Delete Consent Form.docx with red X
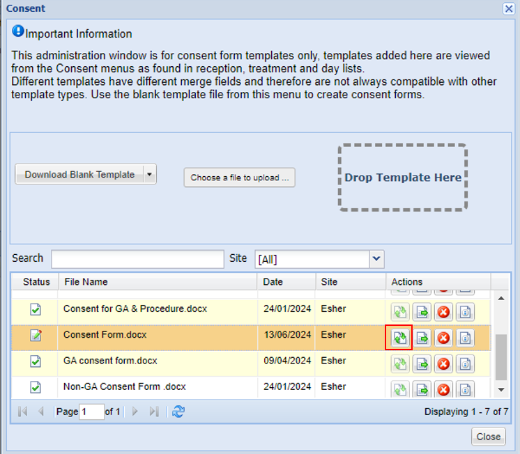The image size is (520, 454). [x=443, y=338]
